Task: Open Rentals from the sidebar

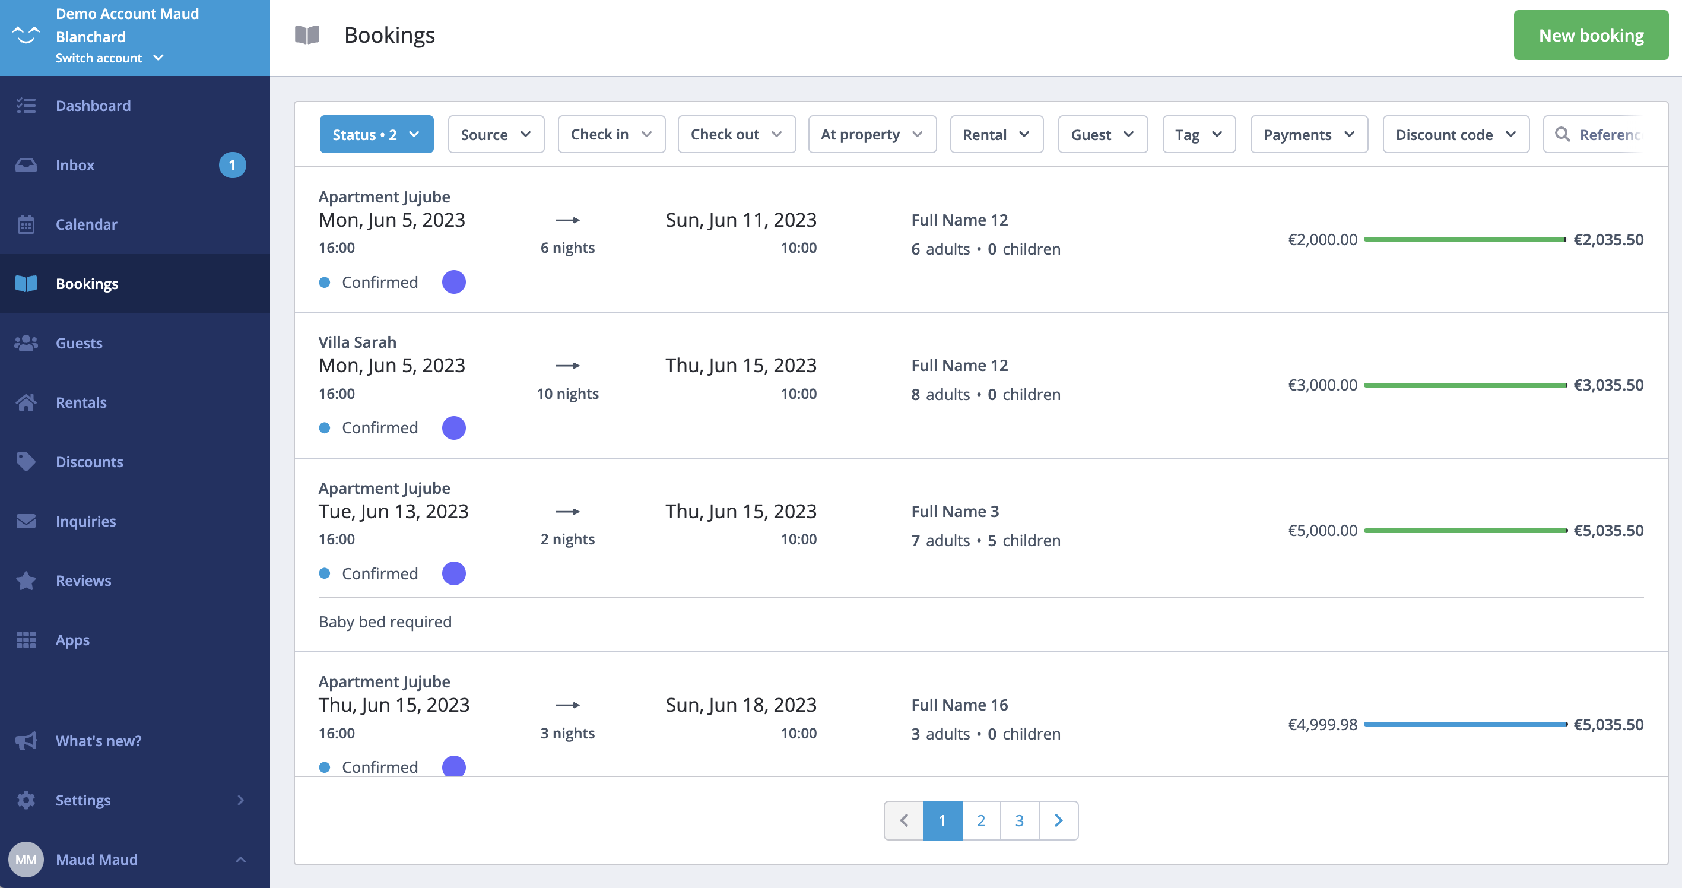Action: 135,402
